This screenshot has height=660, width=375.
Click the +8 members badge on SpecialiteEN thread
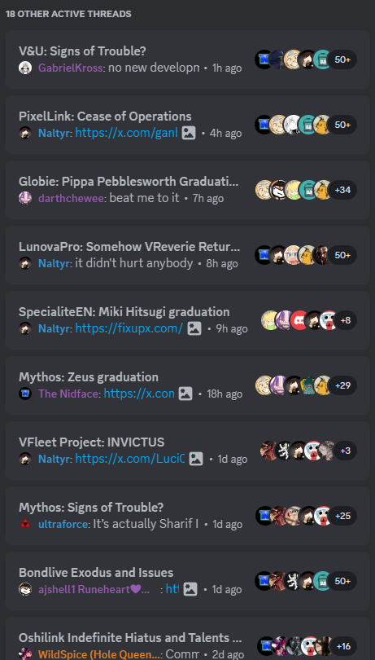345,320
